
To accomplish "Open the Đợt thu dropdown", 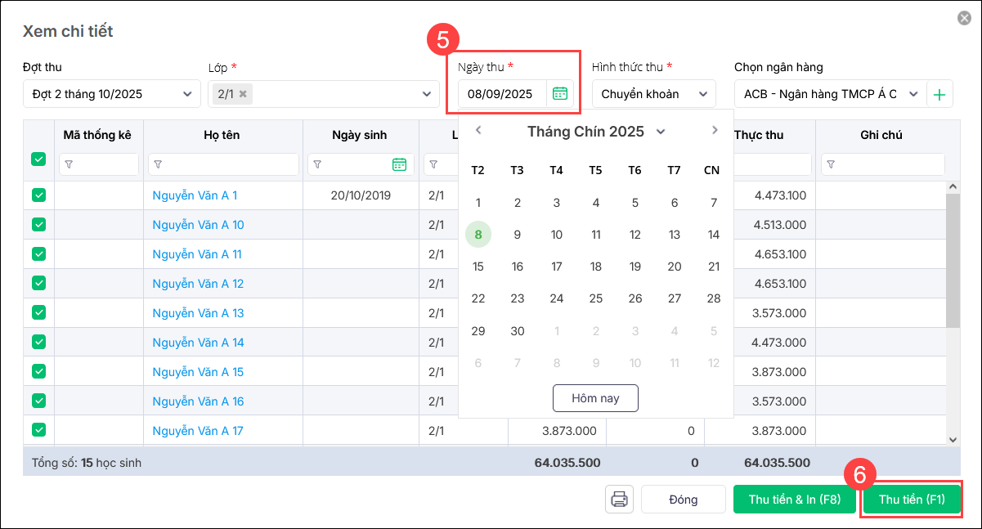I will 187,94.
